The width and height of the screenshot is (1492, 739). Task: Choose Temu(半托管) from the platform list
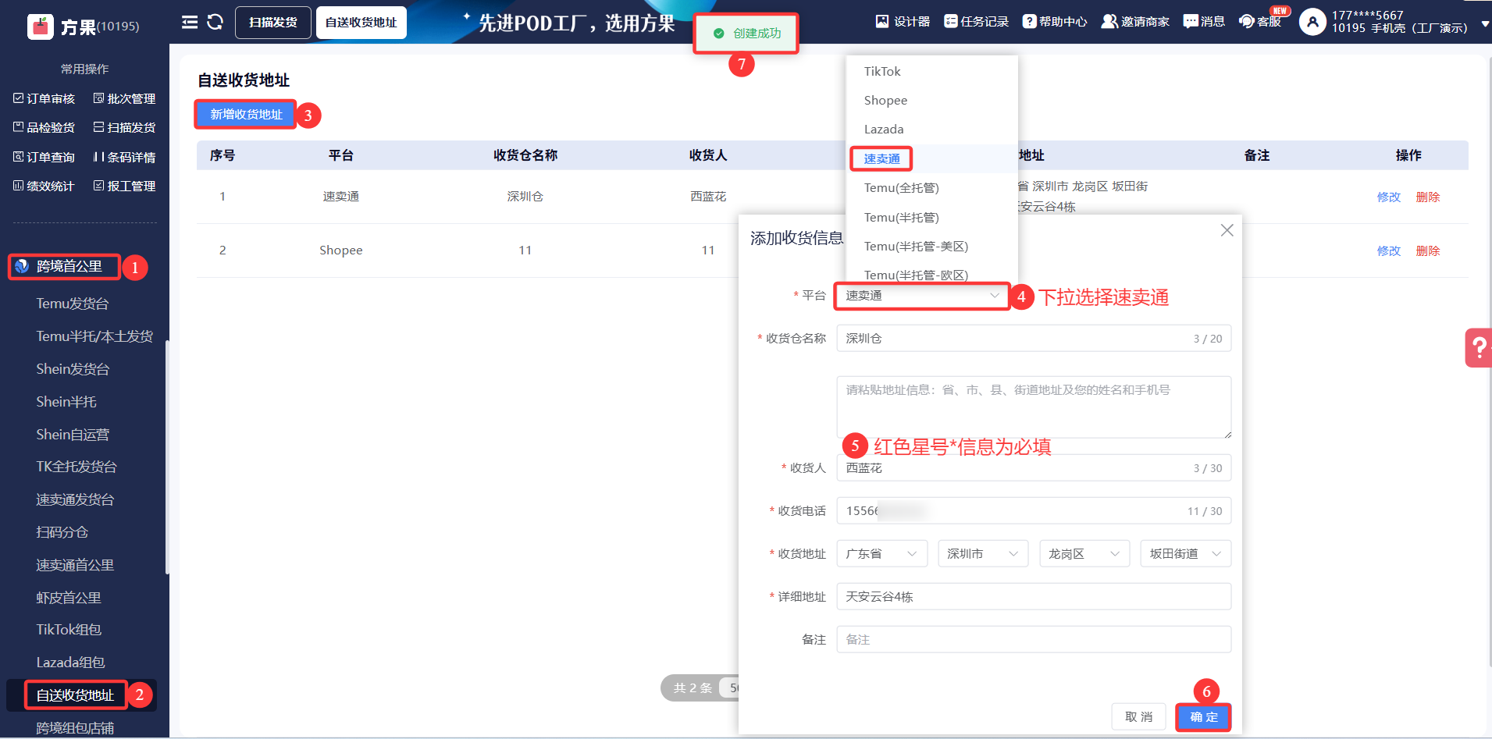(931, 218)
